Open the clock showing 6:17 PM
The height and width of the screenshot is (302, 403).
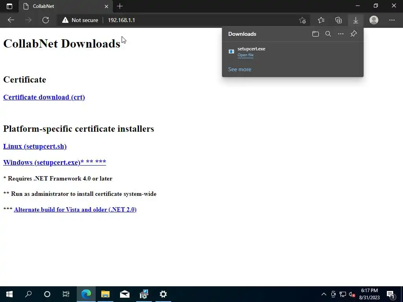[x=369, y=294]
